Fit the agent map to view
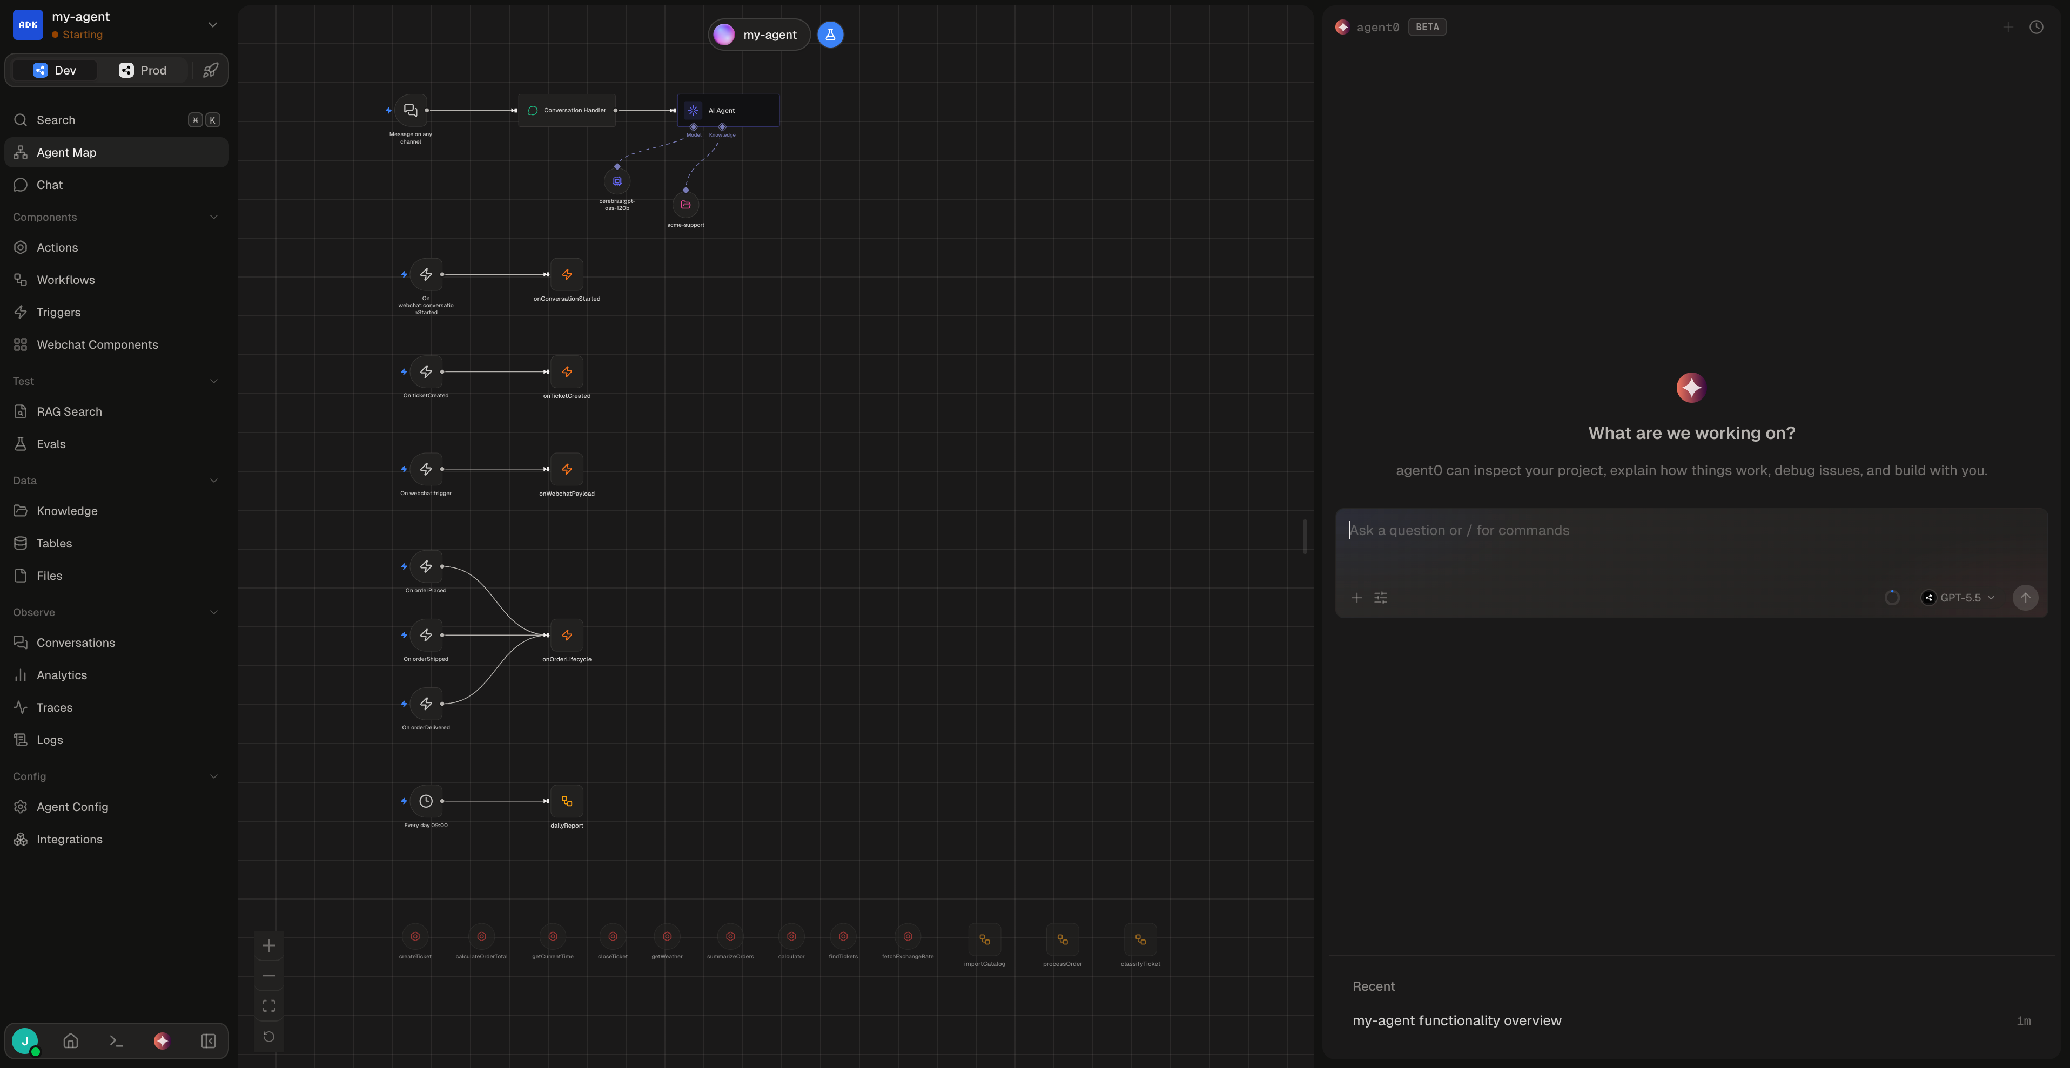This screenshot has height=1068, width=2070. [269, 1006]
